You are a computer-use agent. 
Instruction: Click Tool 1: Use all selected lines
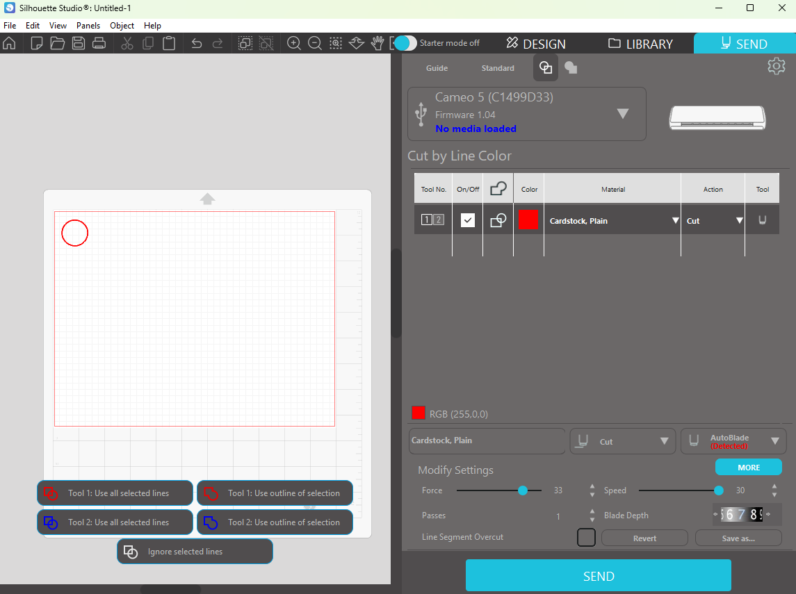115,493
